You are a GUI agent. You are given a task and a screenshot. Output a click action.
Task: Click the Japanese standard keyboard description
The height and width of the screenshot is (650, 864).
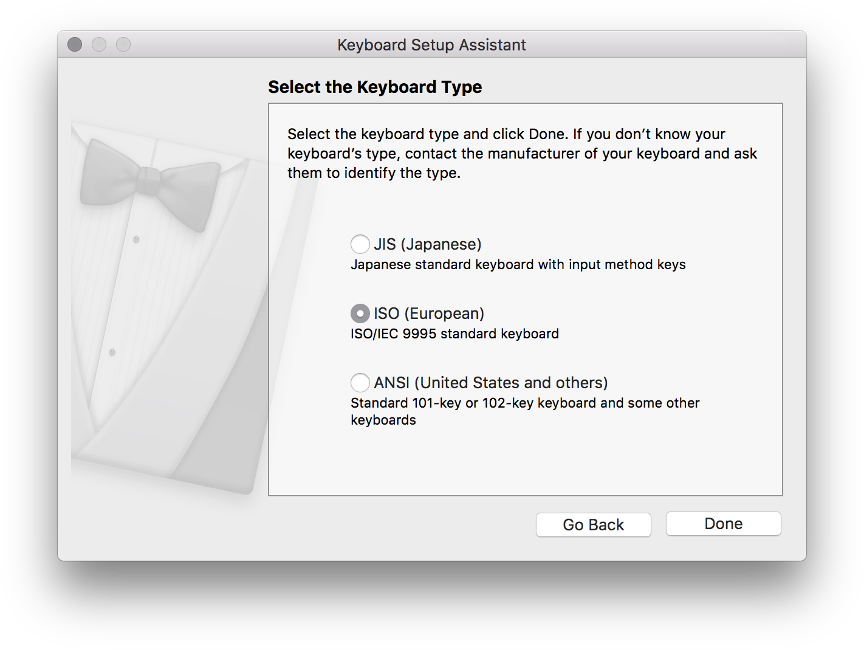[x=518, y=265]
